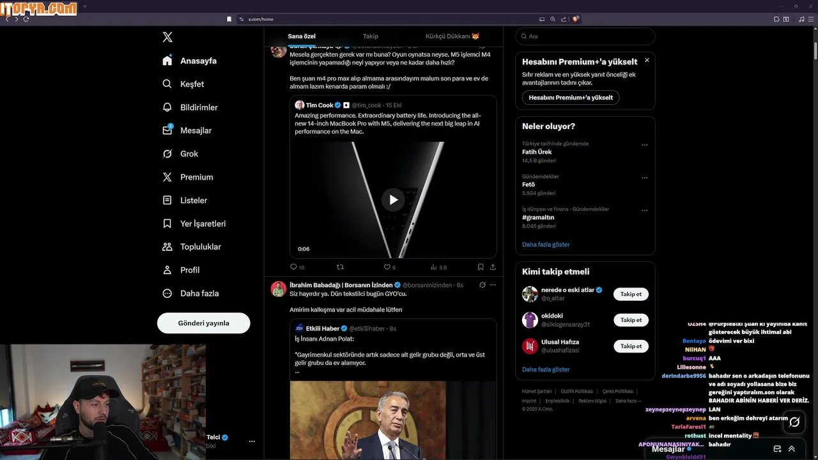Open more options on İbrahim Babadağı post

pyautogui.click(x=493, y=285)
